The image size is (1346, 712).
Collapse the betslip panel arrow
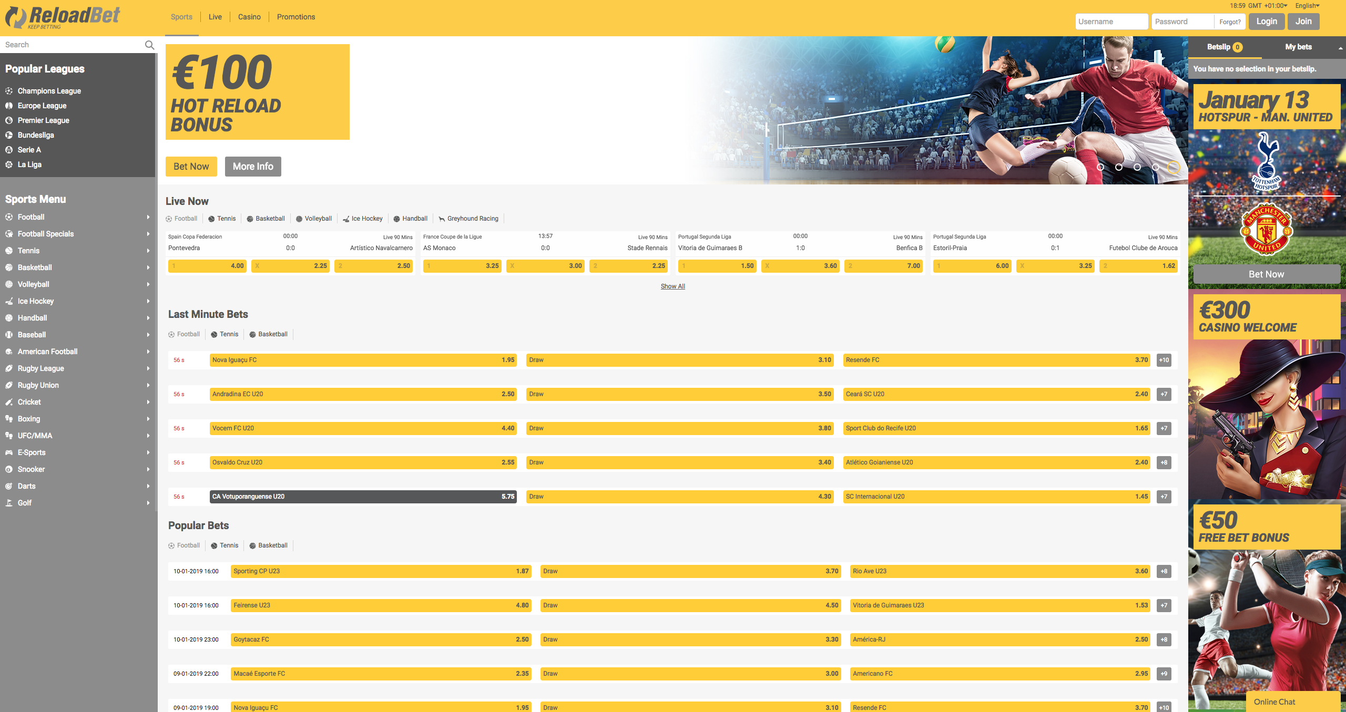1340,48
